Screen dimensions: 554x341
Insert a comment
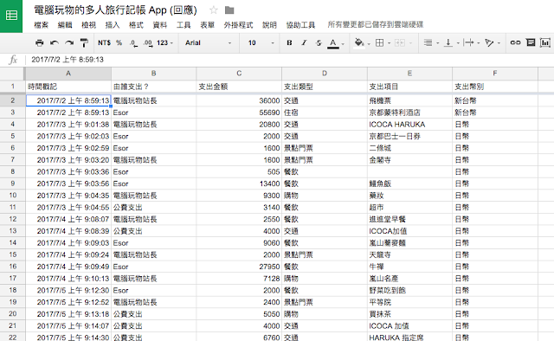tap(531, 42)
